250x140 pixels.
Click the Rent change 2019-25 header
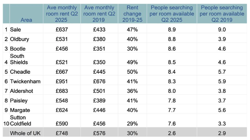click(x=134, y=14)
